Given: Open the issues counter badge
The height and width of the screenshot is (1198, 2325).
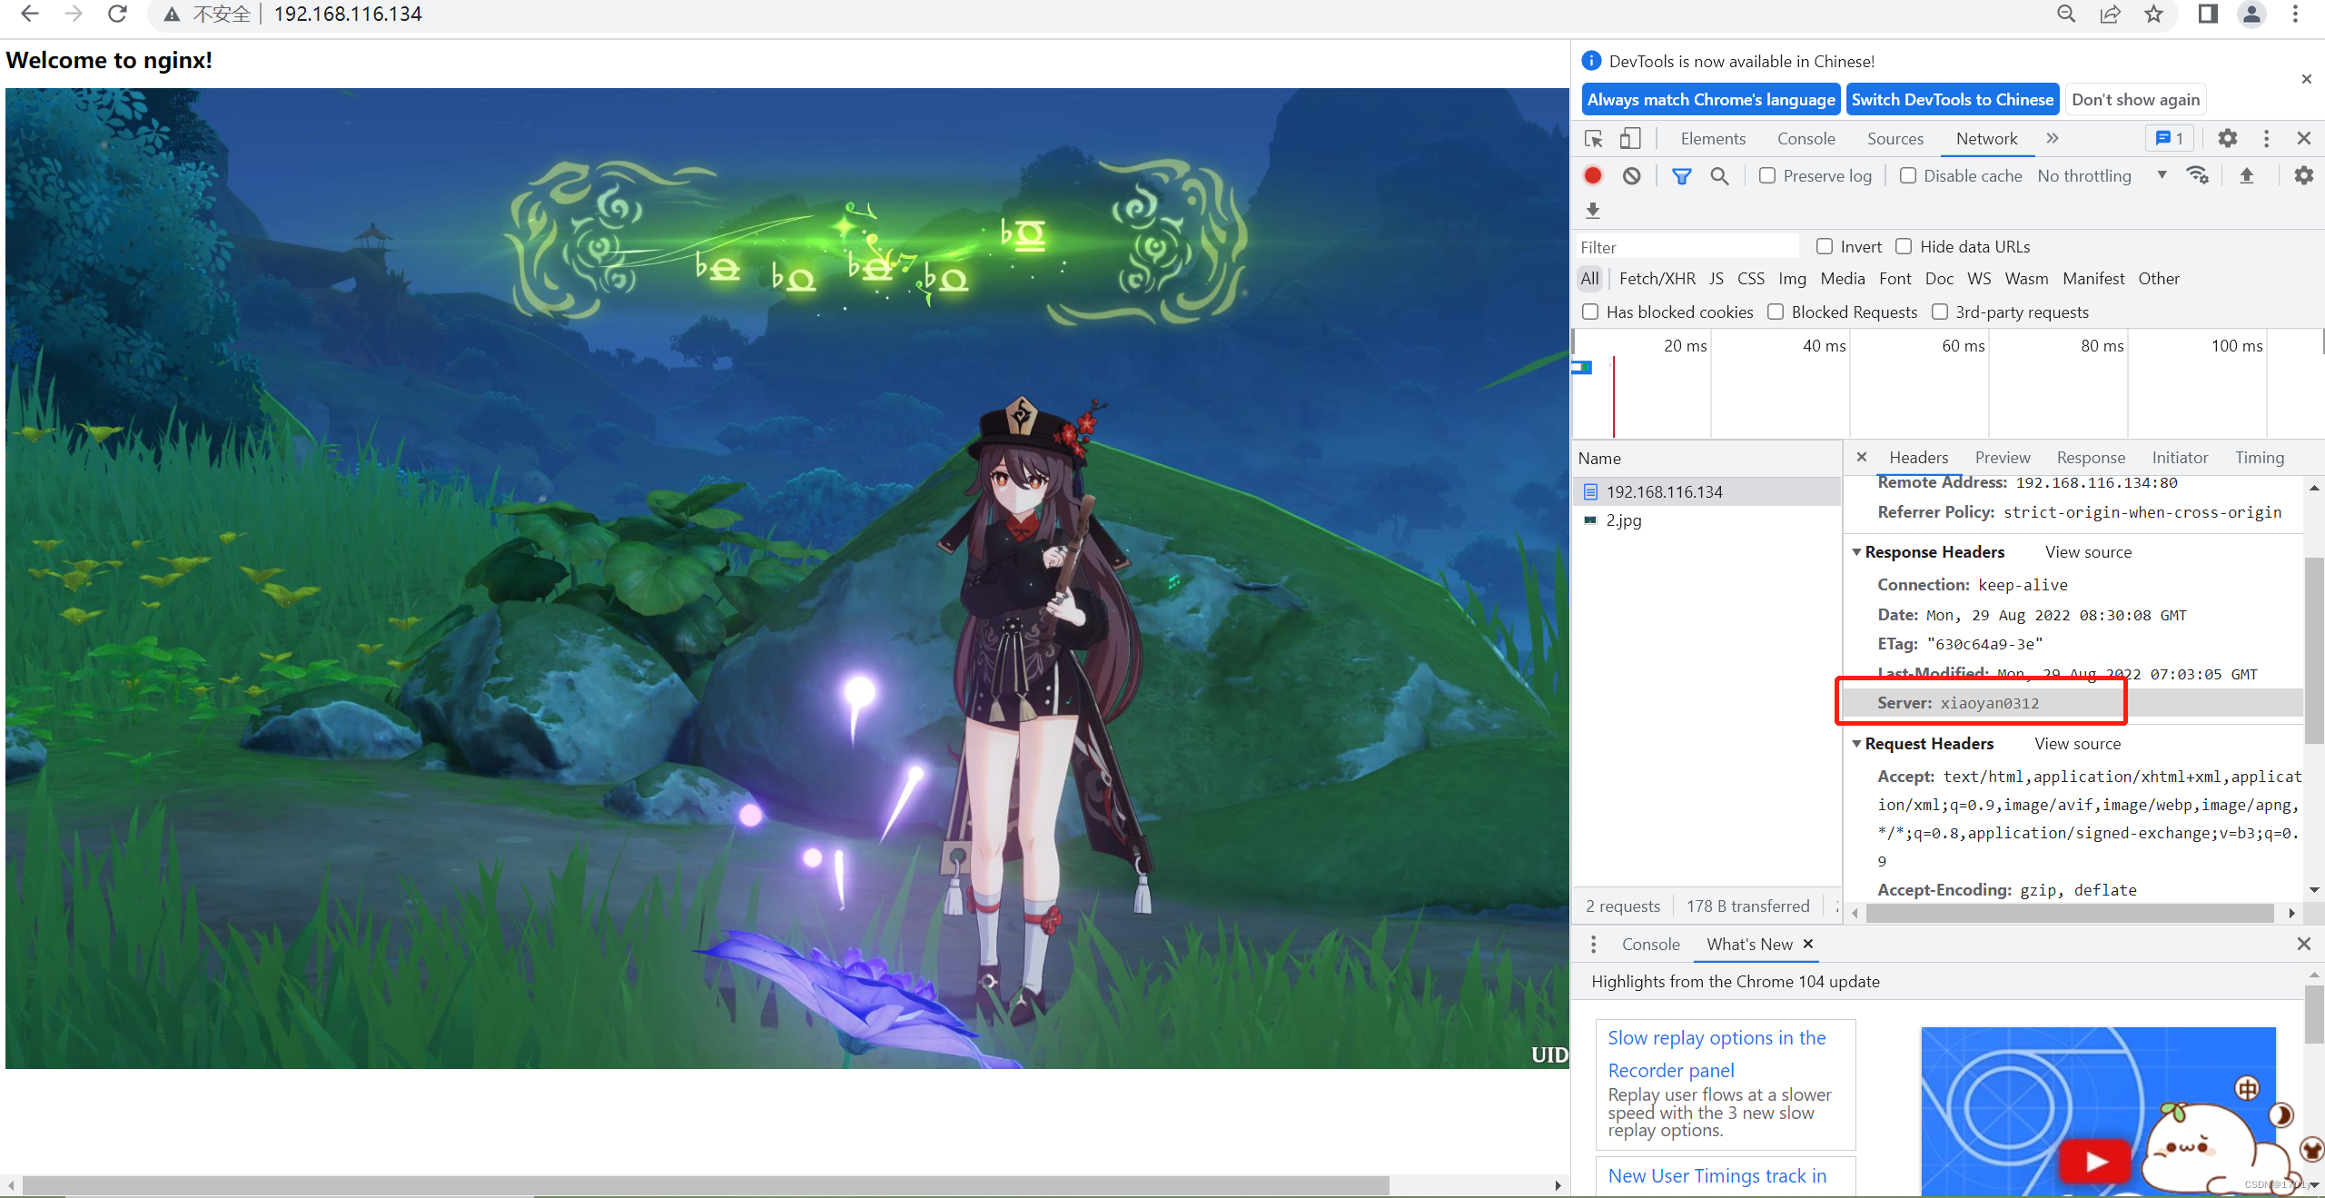Looking at the screenshot, I should point(2170,138).
